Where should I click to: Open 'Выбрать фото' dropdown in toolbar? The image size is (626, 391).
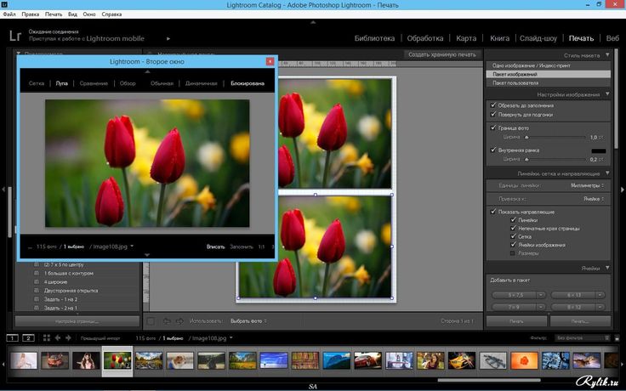click(248, 321)
